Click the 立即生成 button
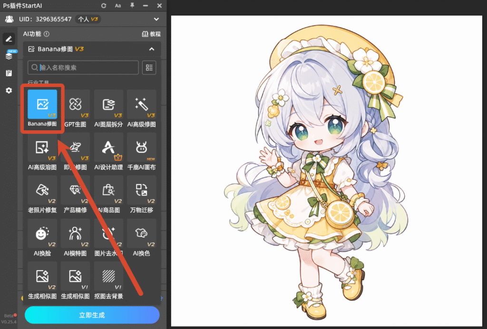The height and width of the screenshot is (329, 487). tap(92, 315)
